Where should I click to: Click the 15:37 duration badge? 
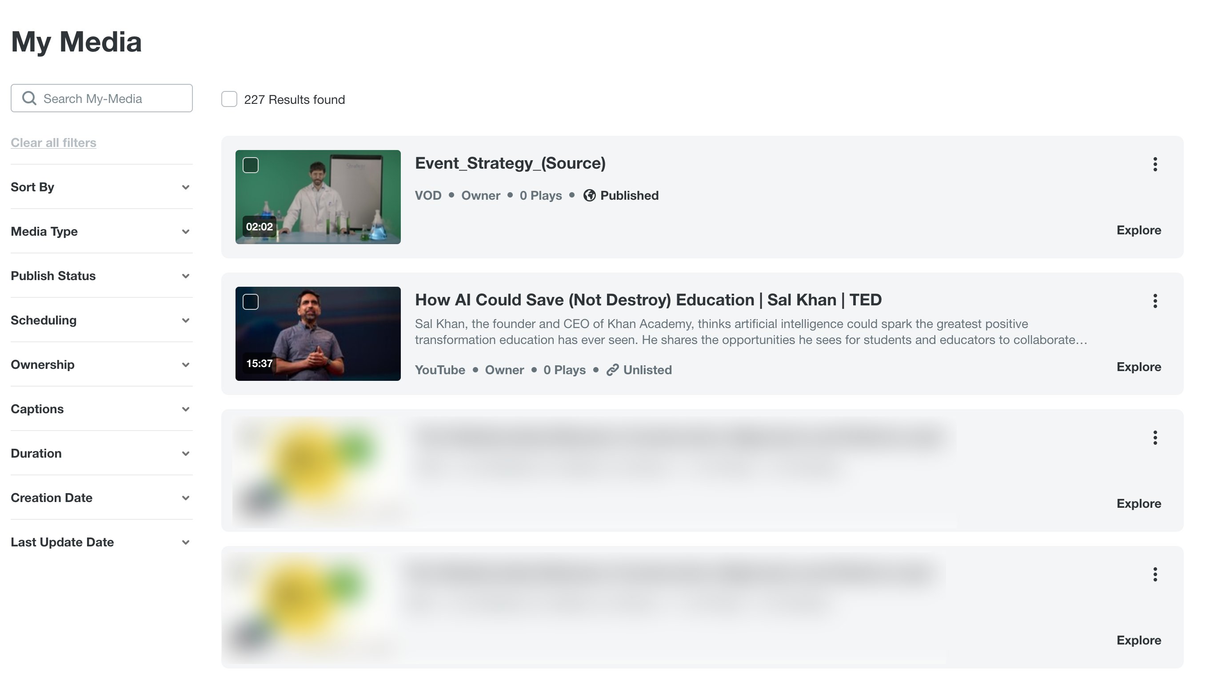[x=260, y=364]
